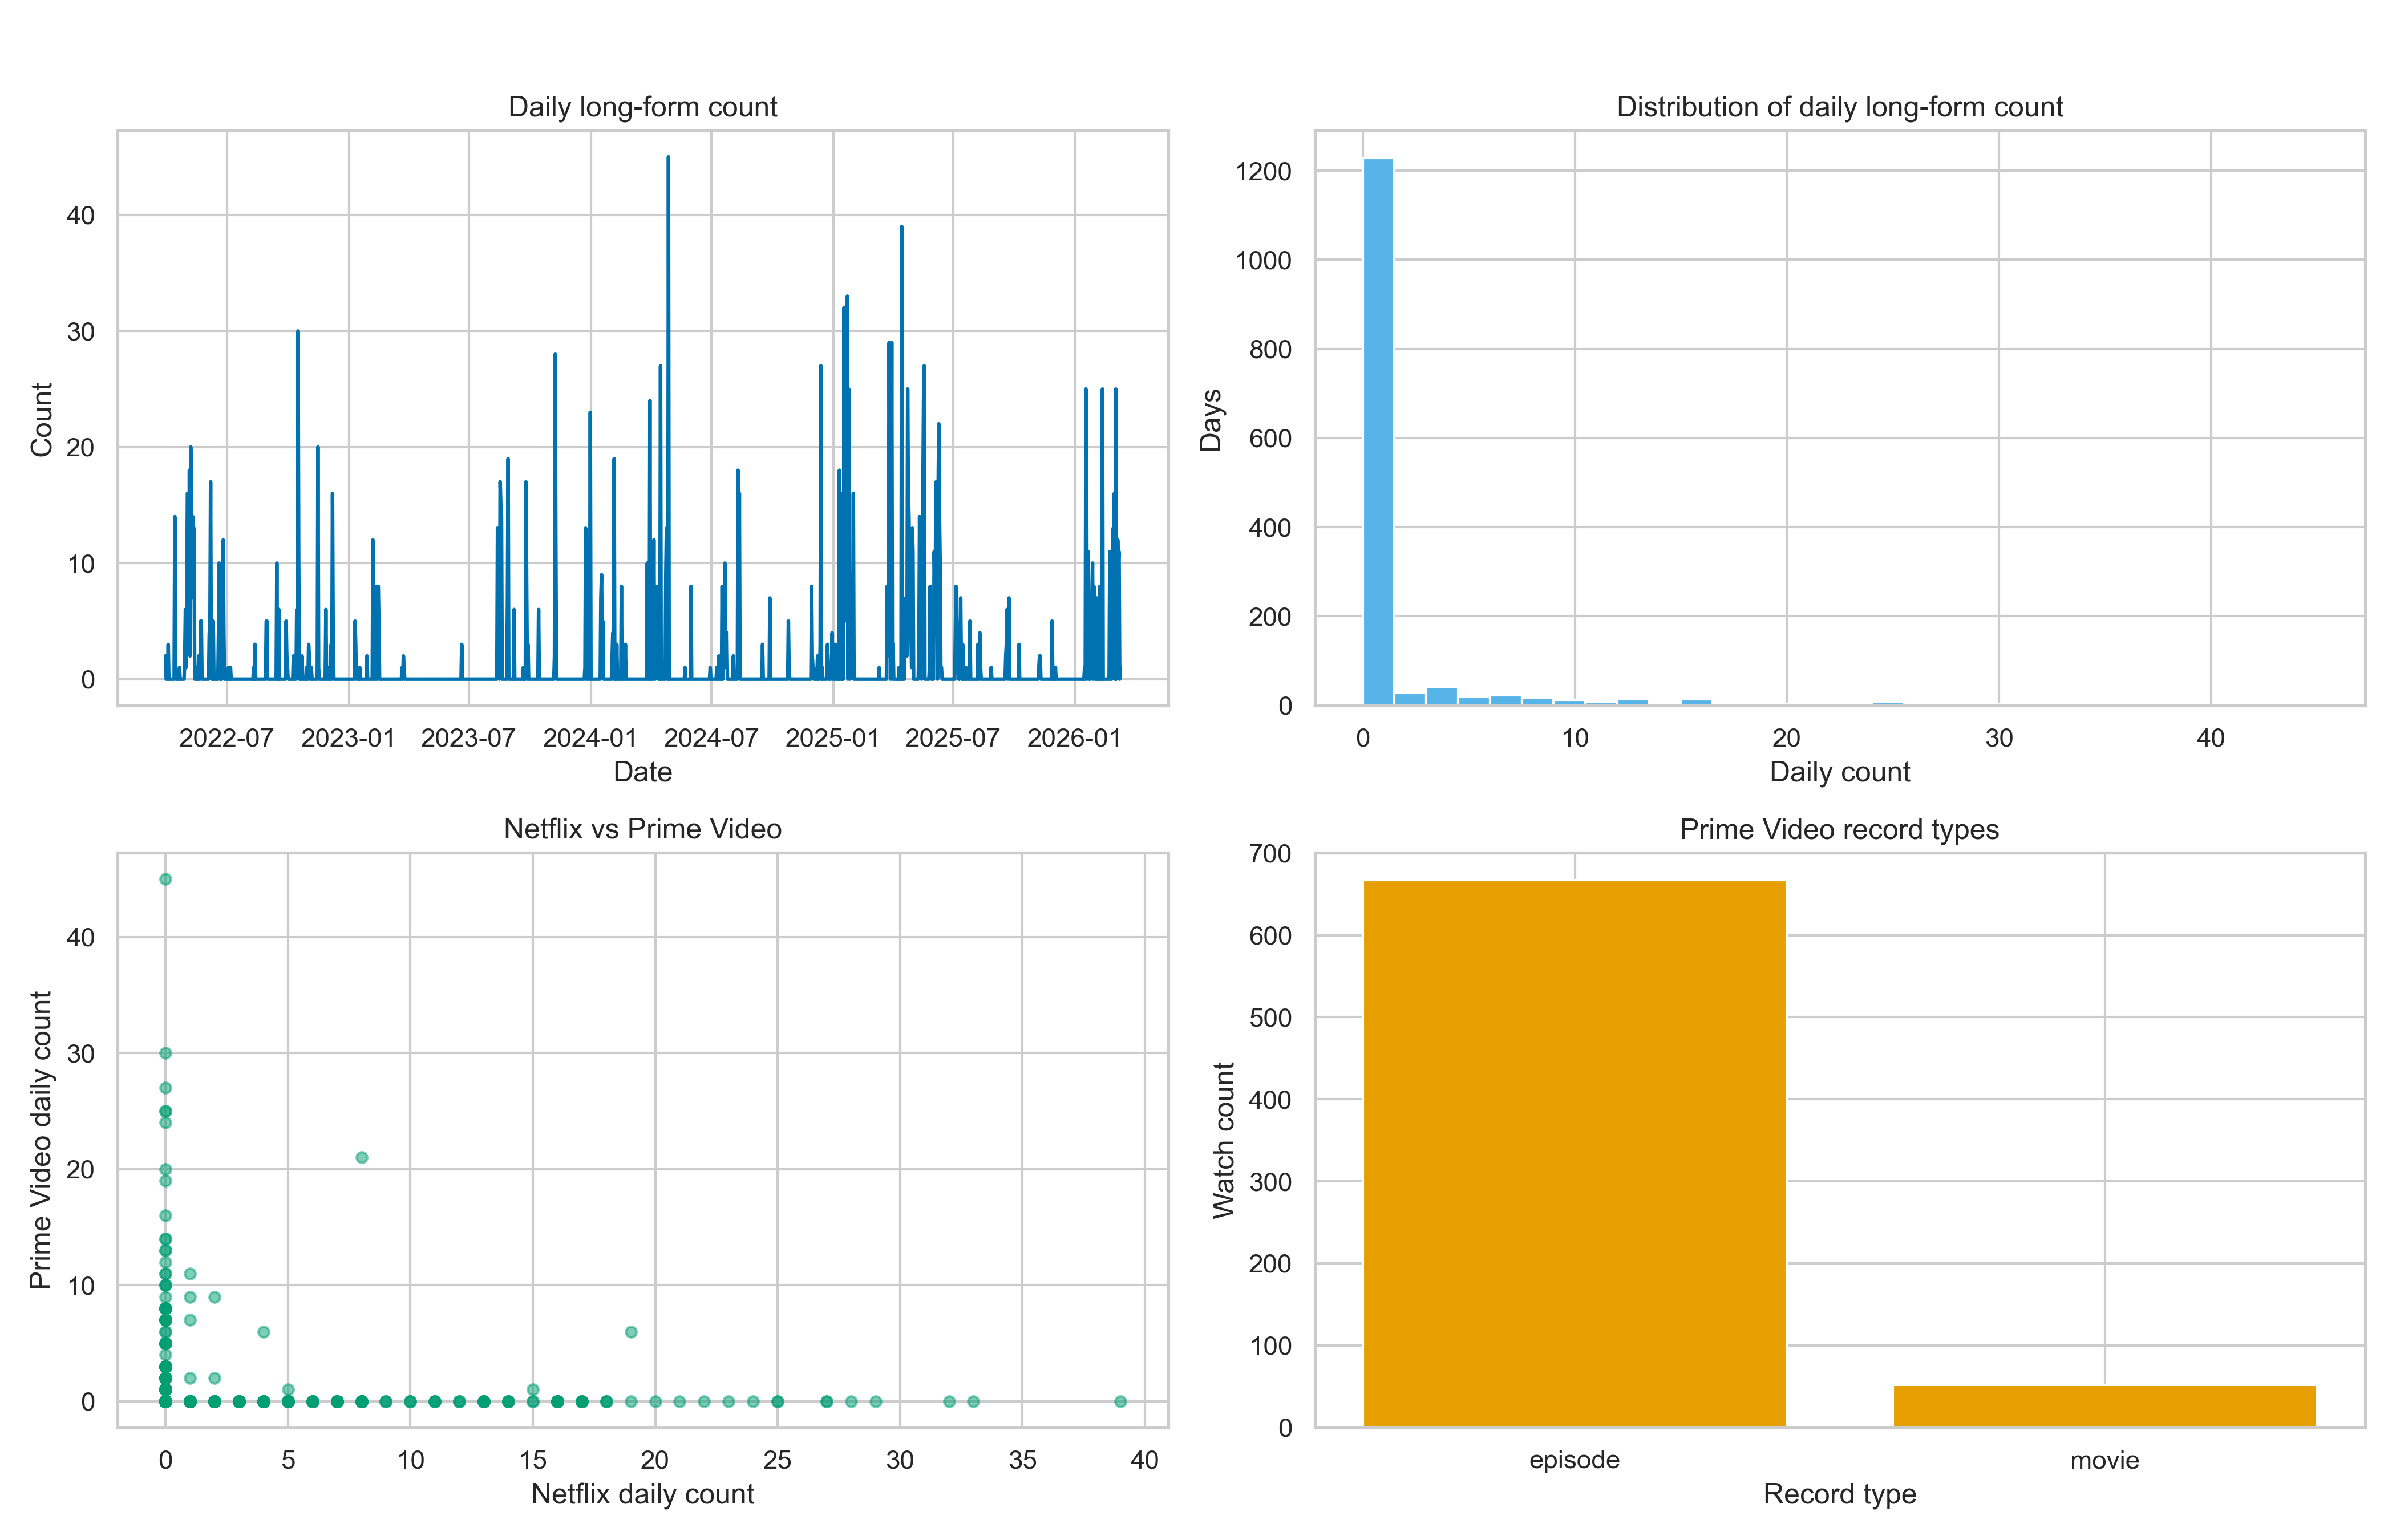Click the 'Prime Video daily count' axis label
Screen dimensions: 2396x1540
[40, 1140]
